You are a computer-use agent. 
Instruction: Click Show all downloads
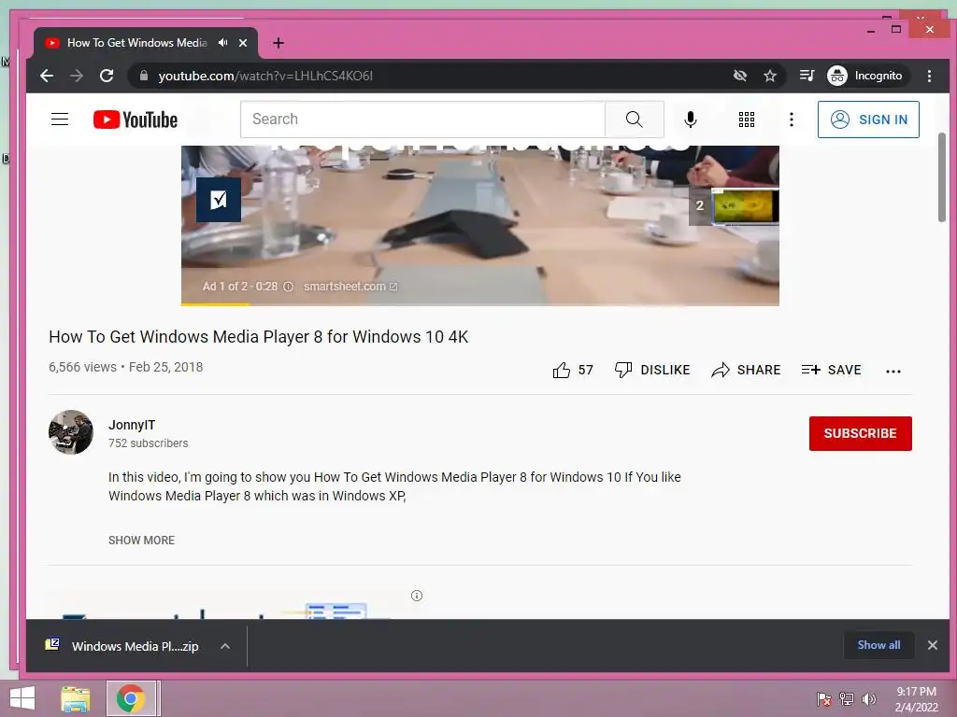(878, 645)
